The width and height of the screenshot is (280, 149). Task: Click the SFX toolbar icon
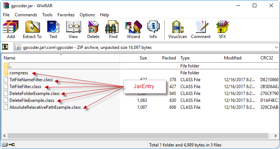pos(222,29)
